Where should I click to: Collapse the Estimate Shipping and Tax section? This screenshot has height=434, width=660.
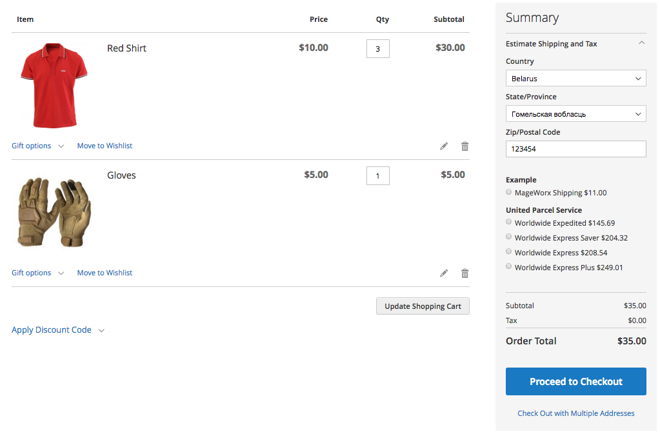(641, 44)
